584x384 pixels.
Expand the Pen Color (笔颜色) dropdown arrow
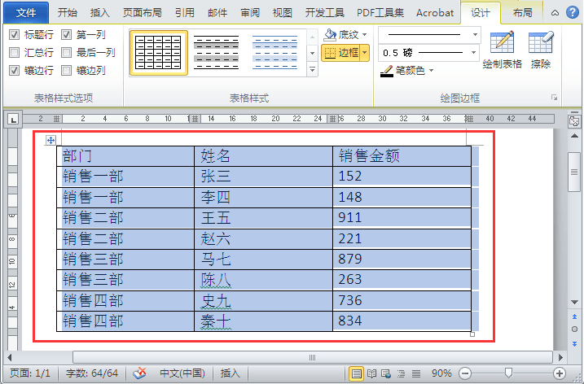(x=432, y=70)
